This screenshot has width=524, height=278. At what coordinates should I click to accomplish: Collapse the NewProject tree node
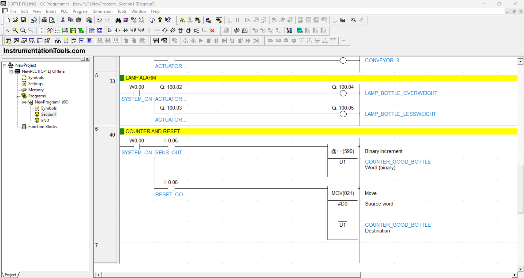[5, 65]
